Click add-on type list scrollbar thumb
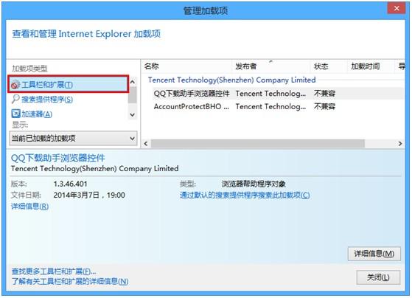 133,95
